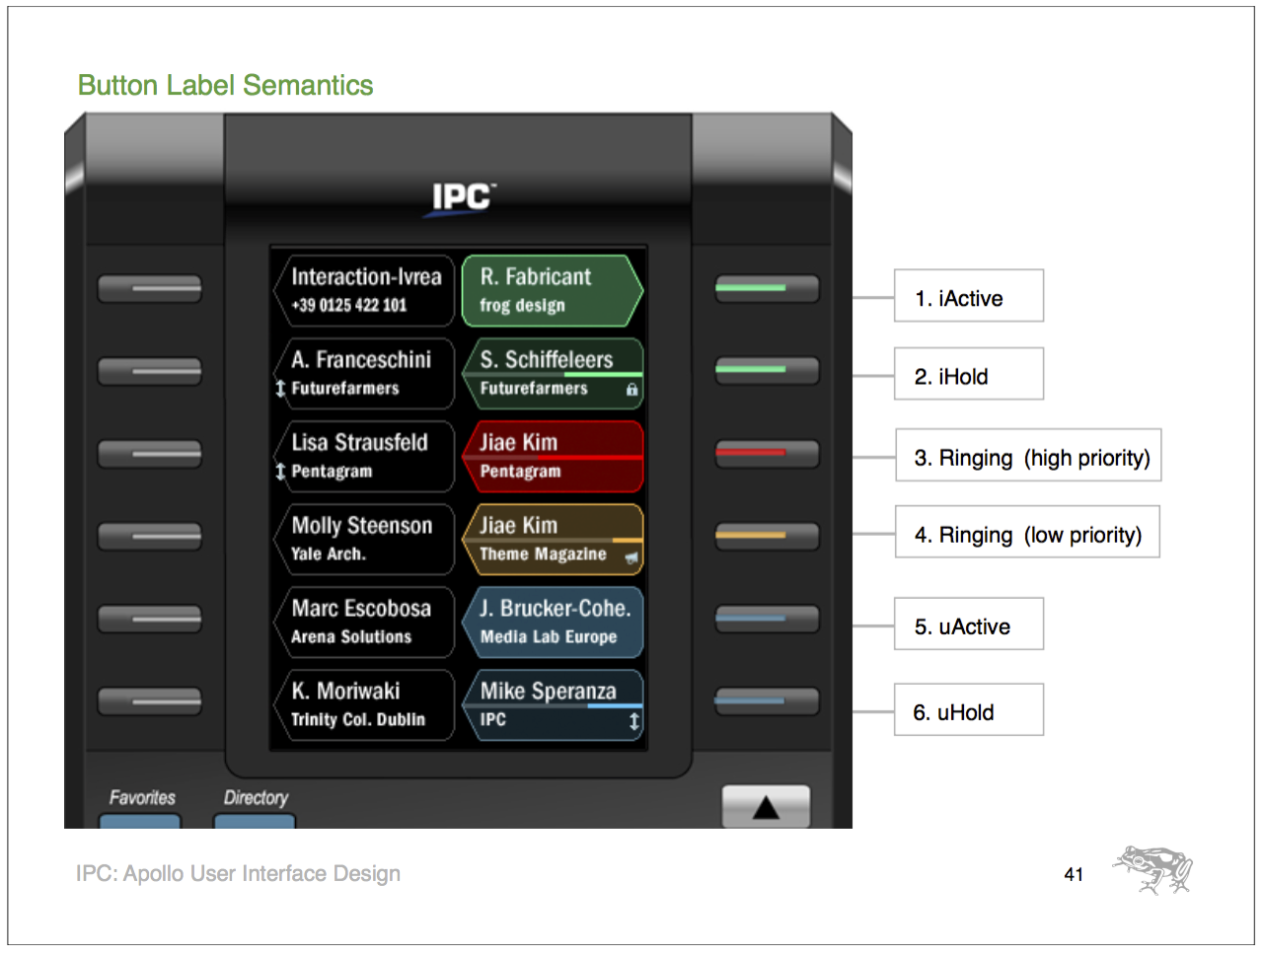Push the left hardware key beside K. Moriwaki
1262x957 pixels.
pyautogui.click(x=150, y=701)
